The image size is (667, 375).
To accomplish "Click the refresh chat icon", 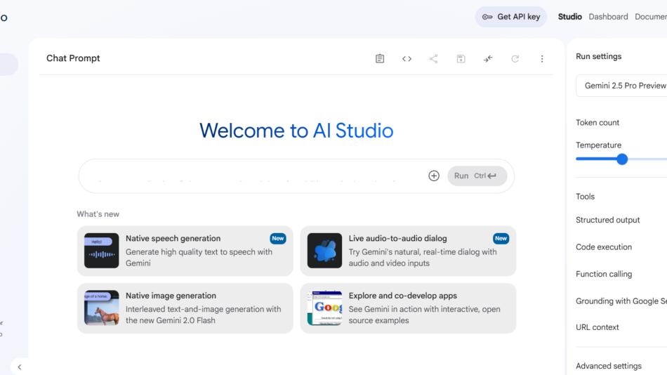I will (x=515, y=59).
